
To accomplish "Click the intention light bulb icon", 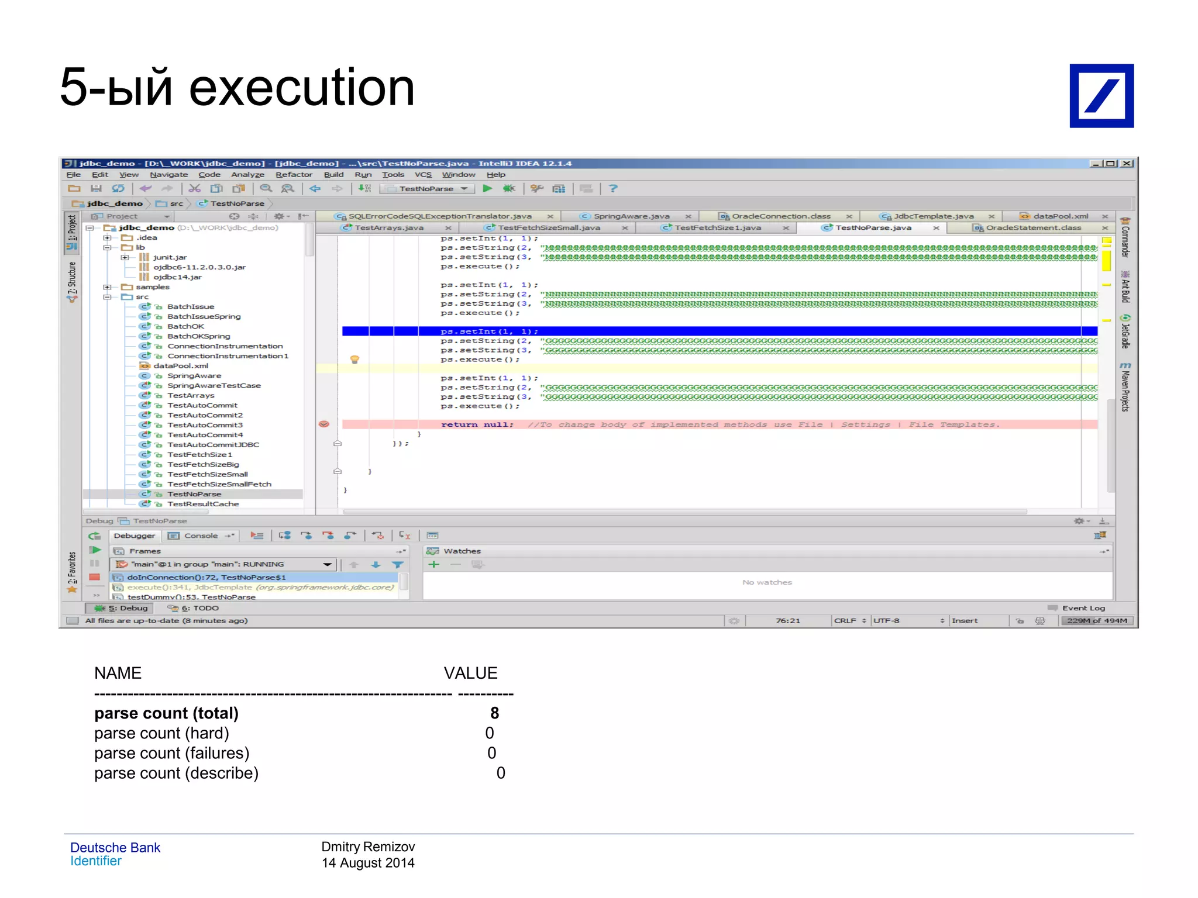I will pyautogui.click(x=354, y=360).
